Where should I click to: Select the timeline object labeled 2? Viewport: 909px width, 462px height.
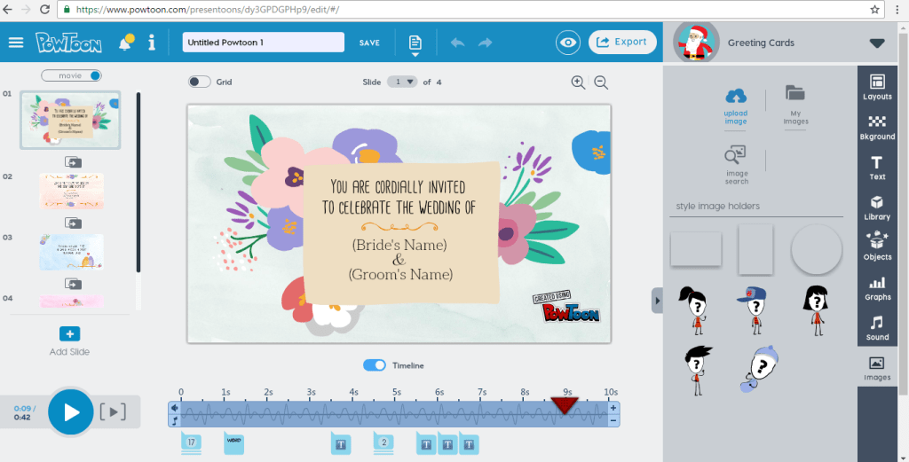[x=383, y=442]
